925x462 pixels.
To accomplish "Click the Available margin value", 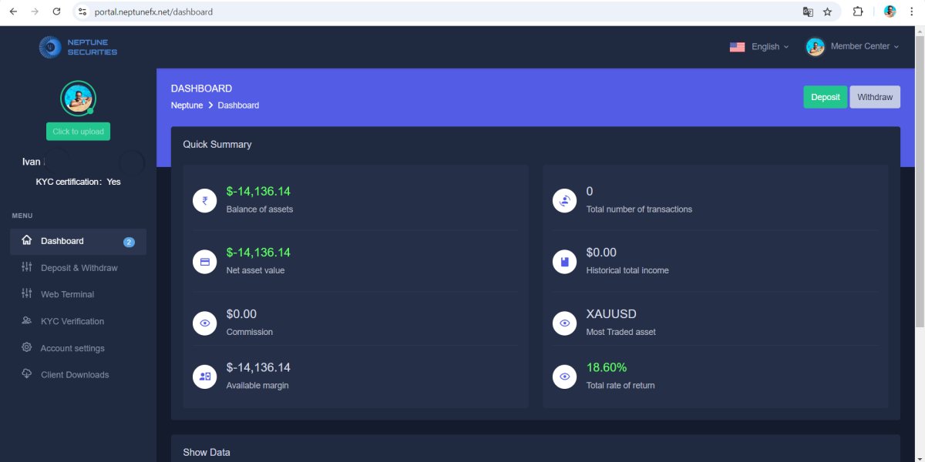I will tap(258, 367).
